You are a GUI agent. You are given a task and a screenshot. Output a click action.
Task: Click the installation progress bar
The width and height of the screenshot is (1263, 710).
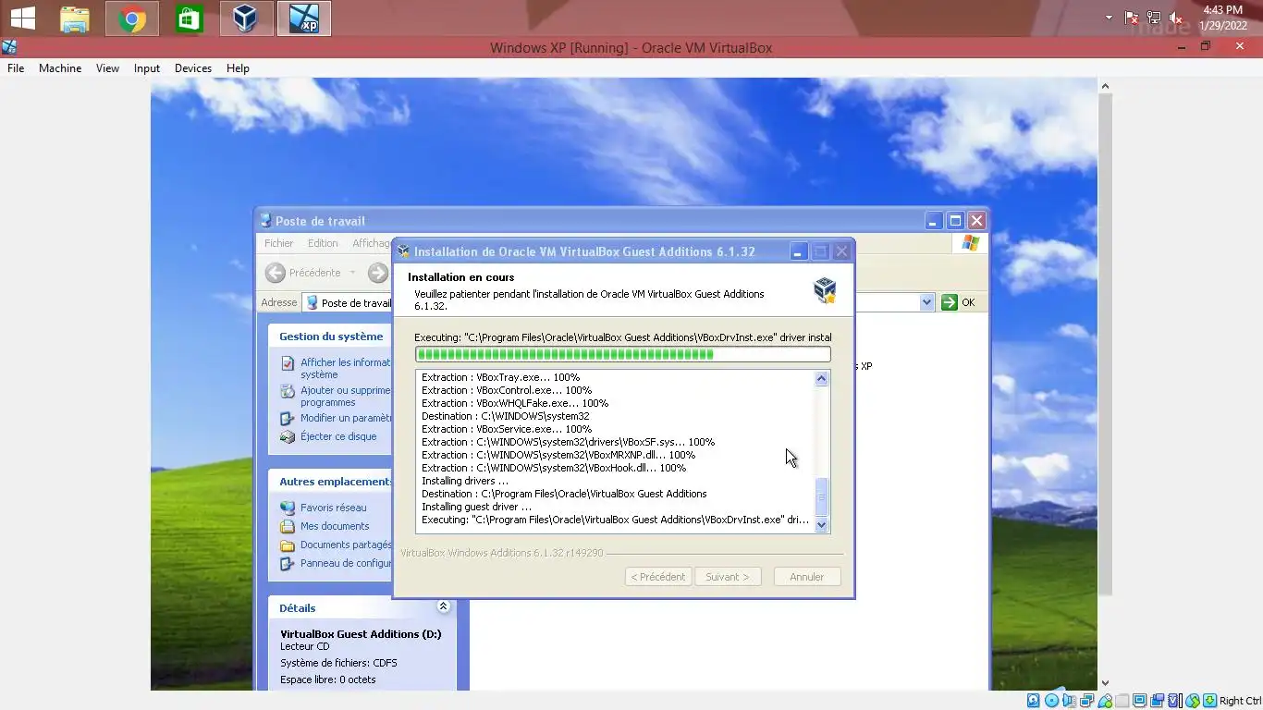[x=622, y=354]
